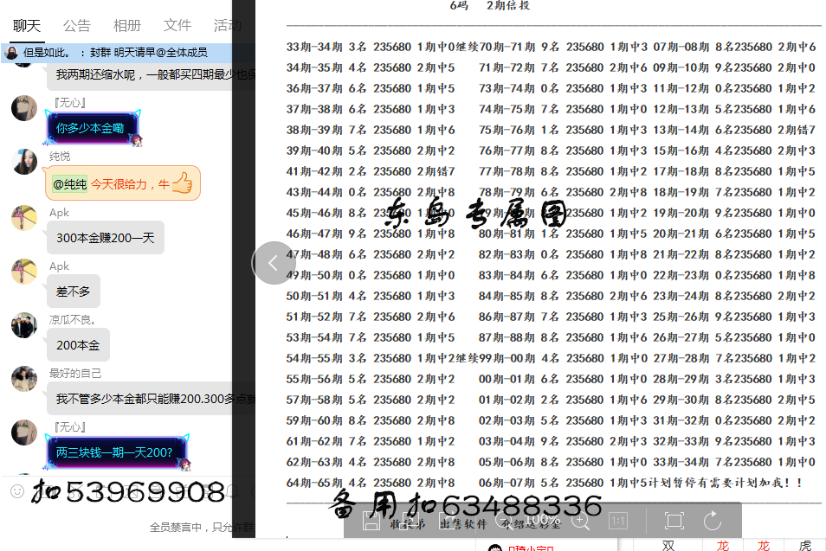Open the emoji picker in chat input
The height and width of the screenshot is (551, 826).
coord(17,491)
